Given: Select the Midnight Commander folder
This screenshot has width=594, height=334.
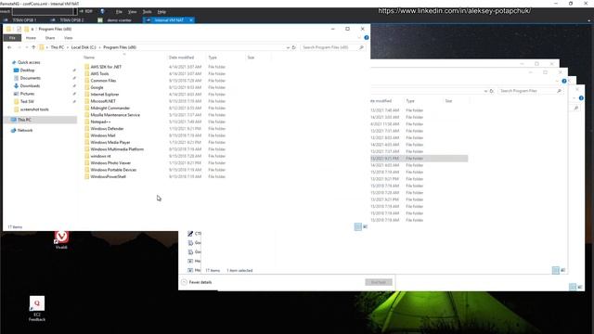Looking at the screenshot, I should click(x=110, y=108).
